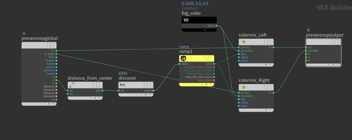Click the lock icon above presenzvopglobal
Screen dimensions: 352x140
[x=24, y=33]
